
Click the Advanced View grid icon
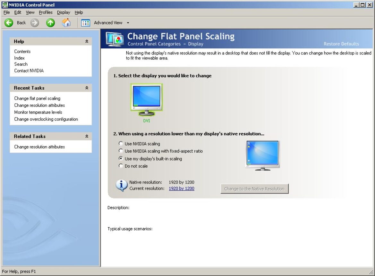[x=85, y=23]
